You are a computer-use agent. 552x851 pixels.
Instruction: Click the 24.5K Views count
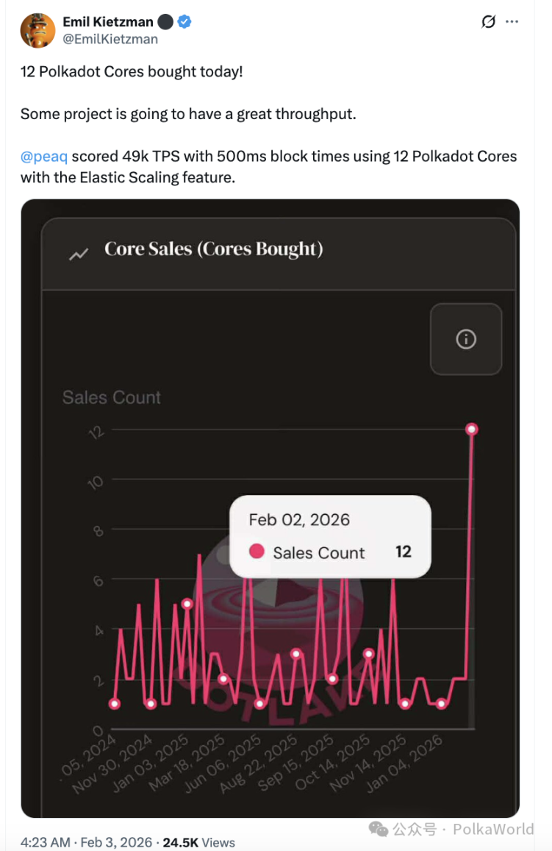point(198,842)
